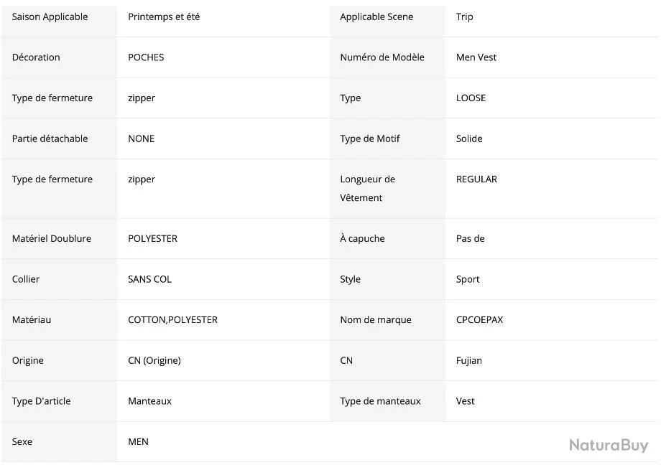Click the 'Longueur de Vêtement' label
661x465 pixels.
[367, 188]
